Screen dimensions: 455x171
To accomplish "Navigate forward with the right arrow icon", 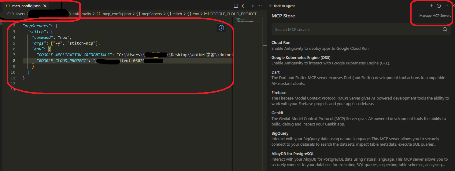I will pos(252,6).
